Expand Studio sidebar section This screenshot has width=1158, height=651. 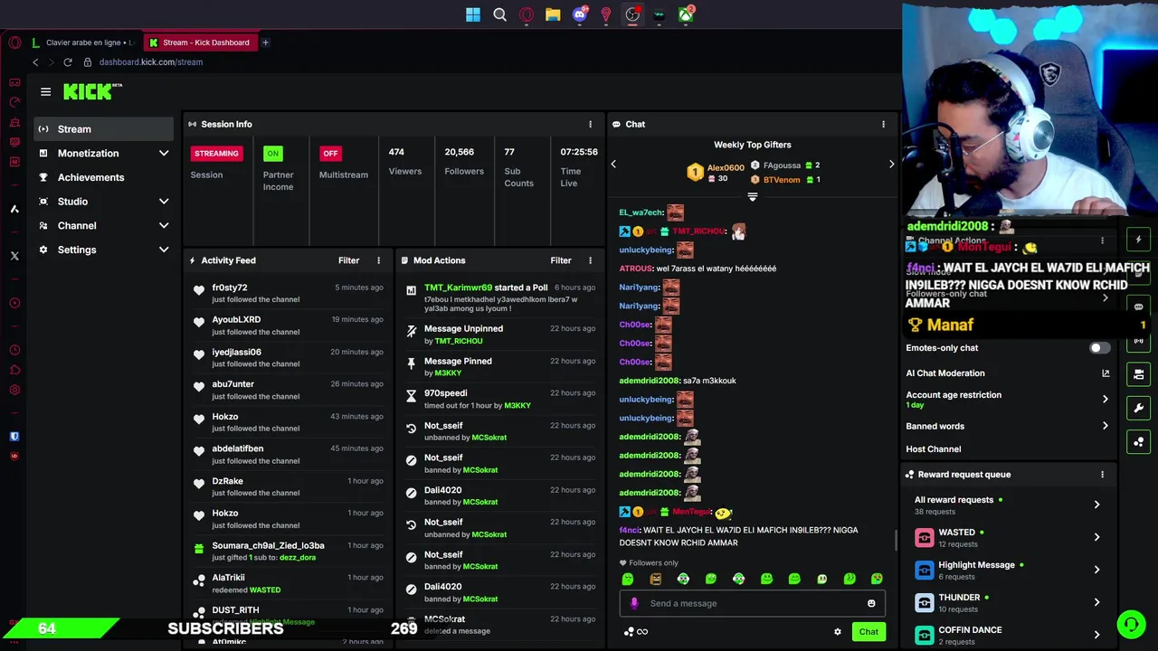(164, 202)
